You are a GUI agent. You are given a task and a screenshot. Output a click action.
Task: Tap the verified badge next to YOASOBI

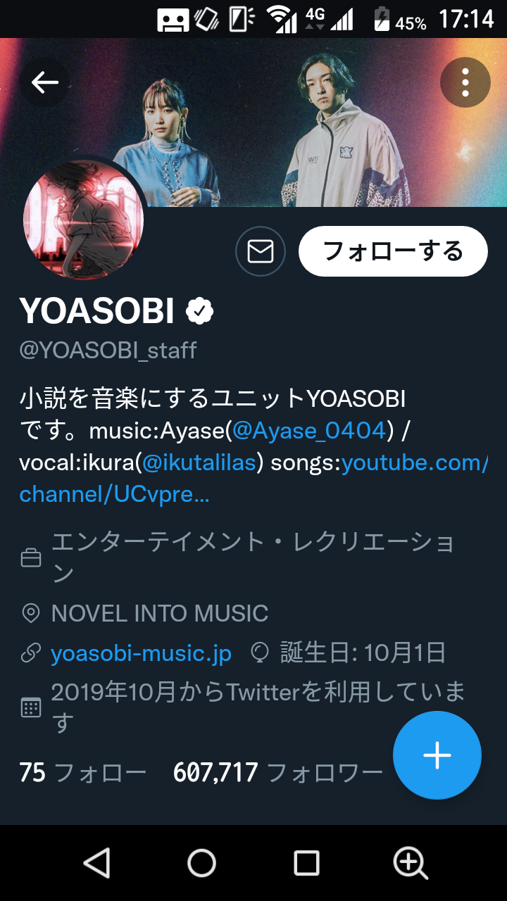click(200, 310)
